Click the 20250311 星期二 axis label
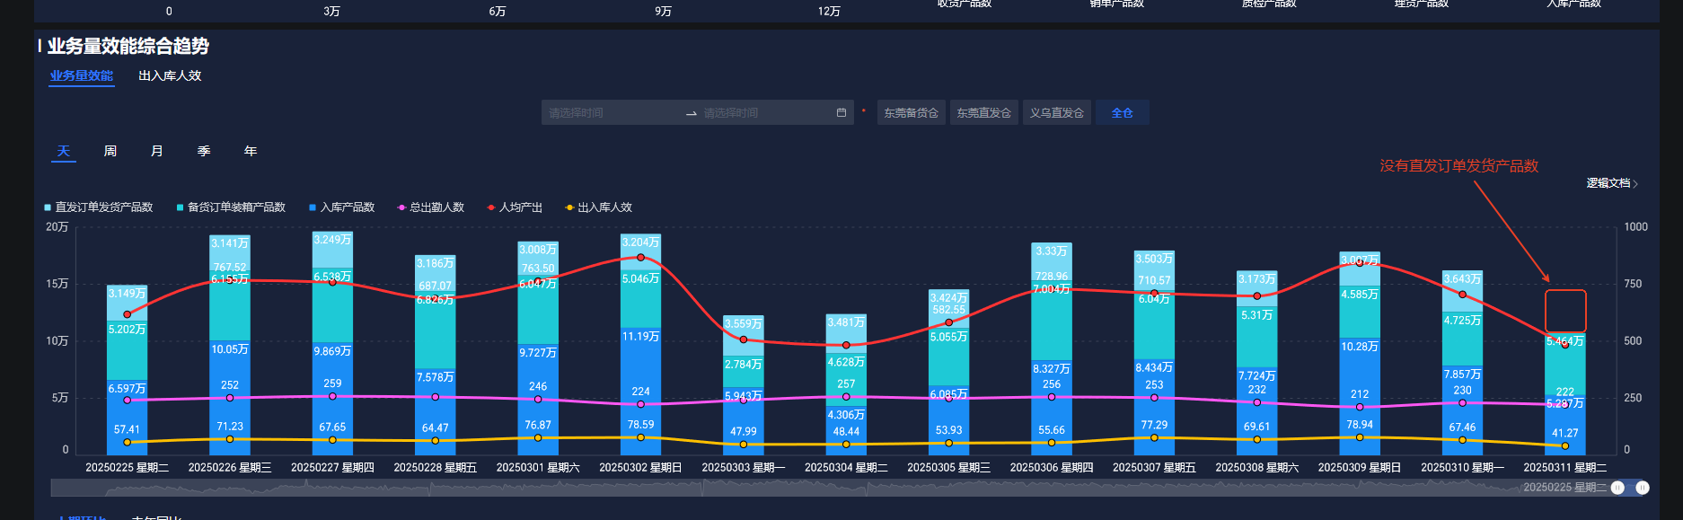 tap(1565, 467)
